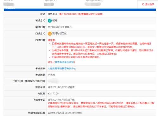Click the 下载准考证 row label
Screen dimensions: 158x116
point(39,100)
